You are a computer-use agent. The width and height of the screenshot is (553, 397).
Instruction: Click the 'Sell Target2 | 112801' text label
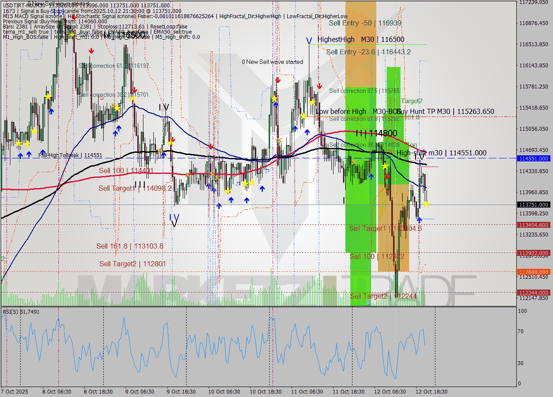pos(132,264)
